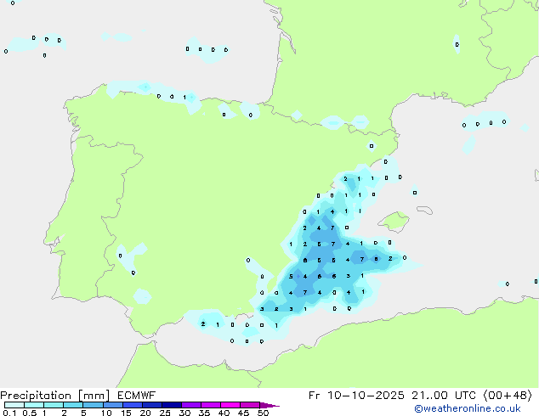Image resolution: width=539 pixels, height=416 pixels.
Task: Choose the 25–30 mm dark blue swatch
Action: [172, 405]
